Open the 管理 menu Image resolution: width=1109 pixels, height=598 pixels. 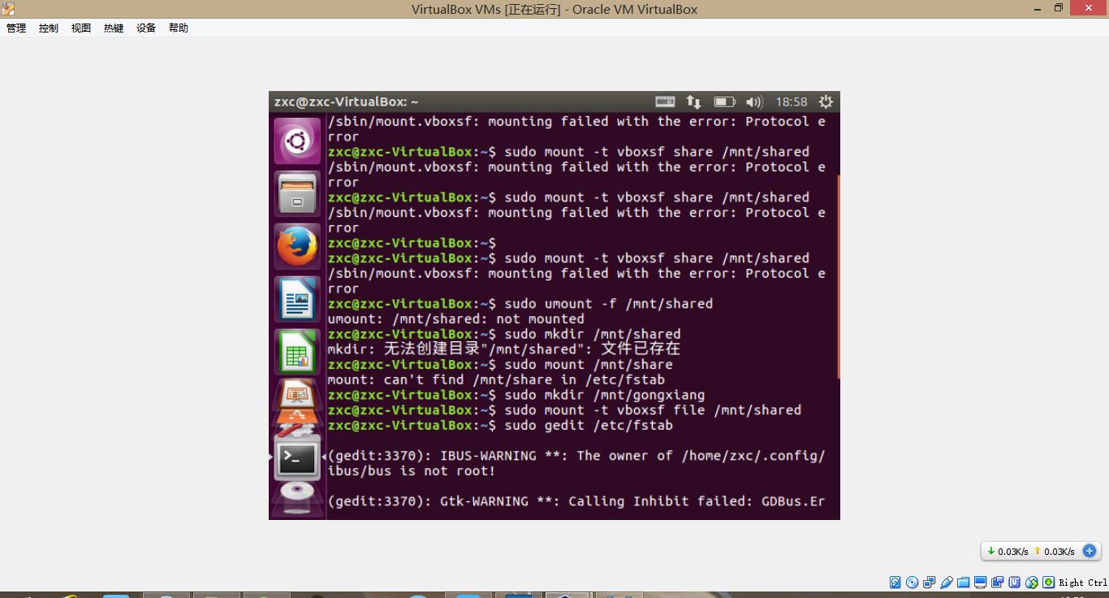pyautogui.click(x=16, y=28)
